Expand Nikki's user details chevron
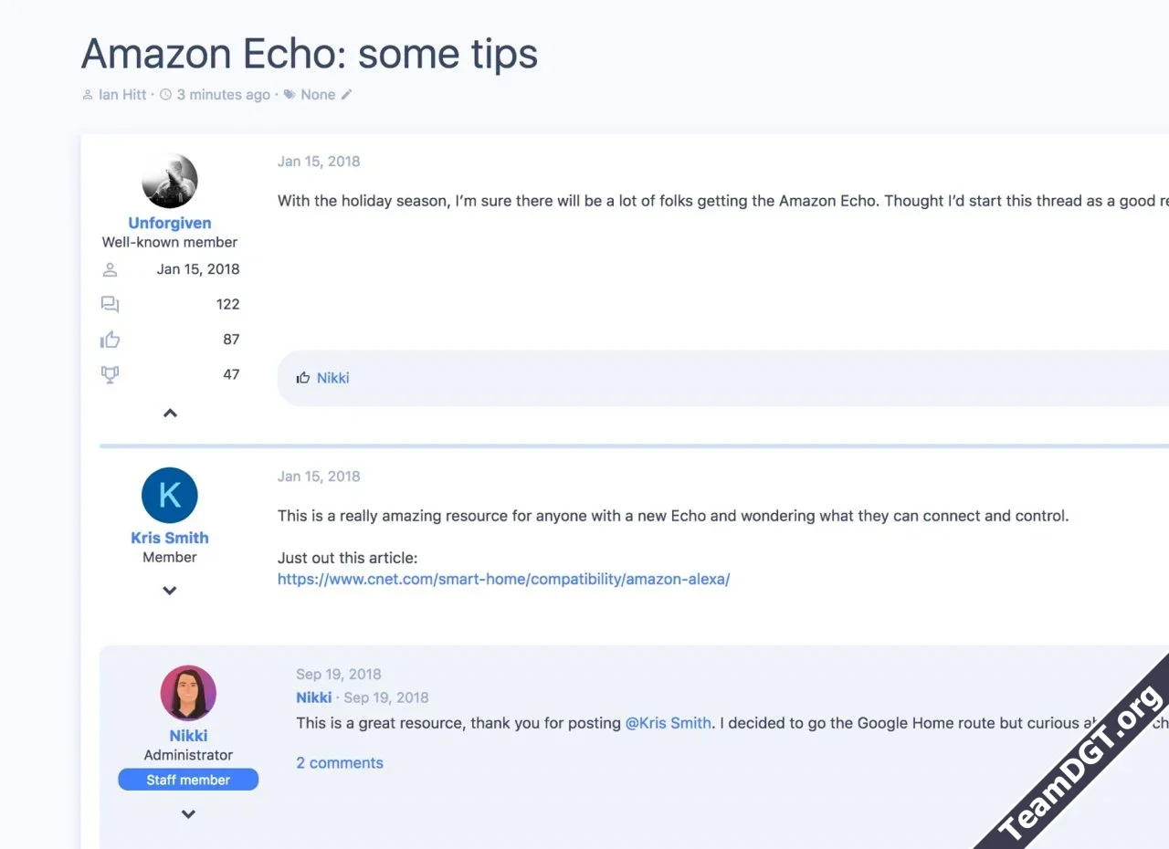 pos(188,814)
